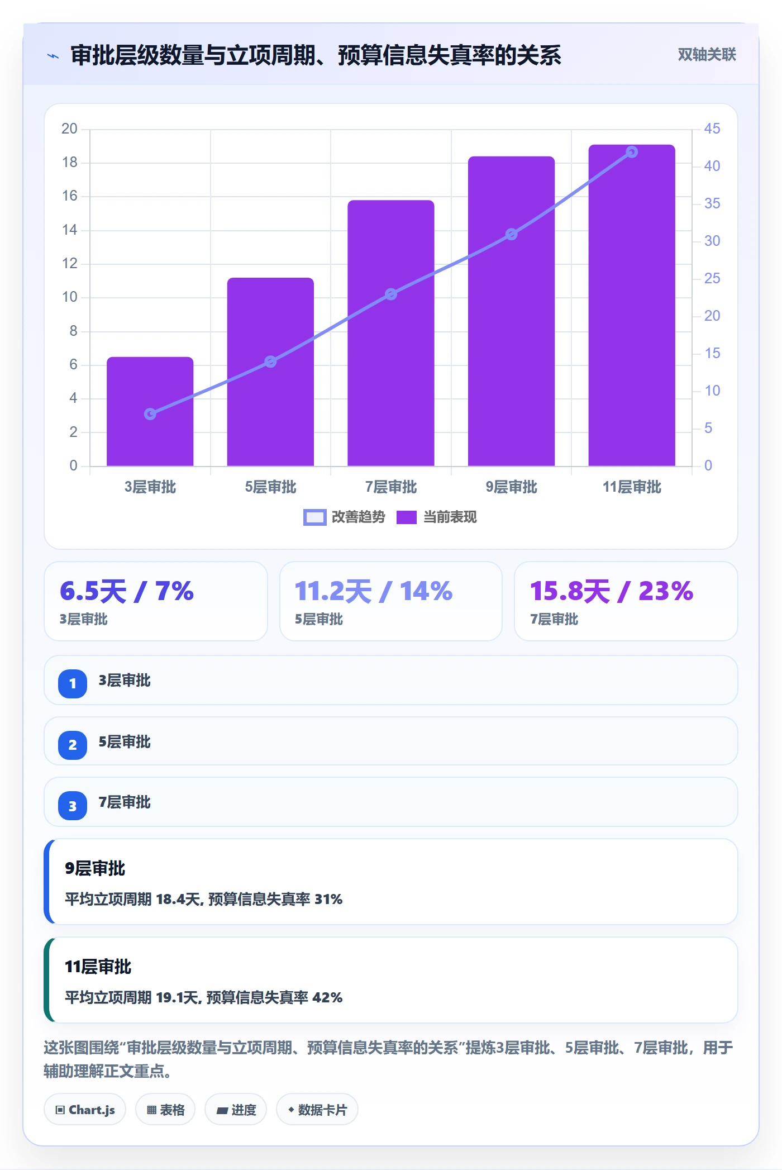Click the 11层审批 card heading
The height and width of the screenshot is (1170, 782).
click(x=98, y=967)
